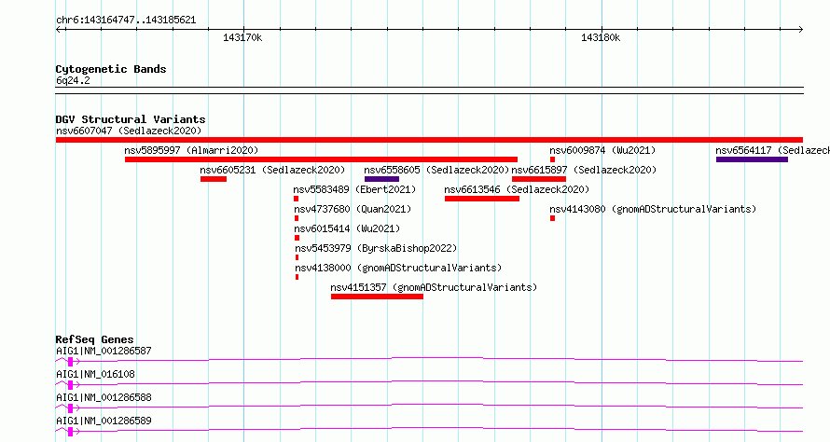Screen dimensions: 830x442
Task: Select the red nsv6613546 variant bar
Action: tap(482, 199)
